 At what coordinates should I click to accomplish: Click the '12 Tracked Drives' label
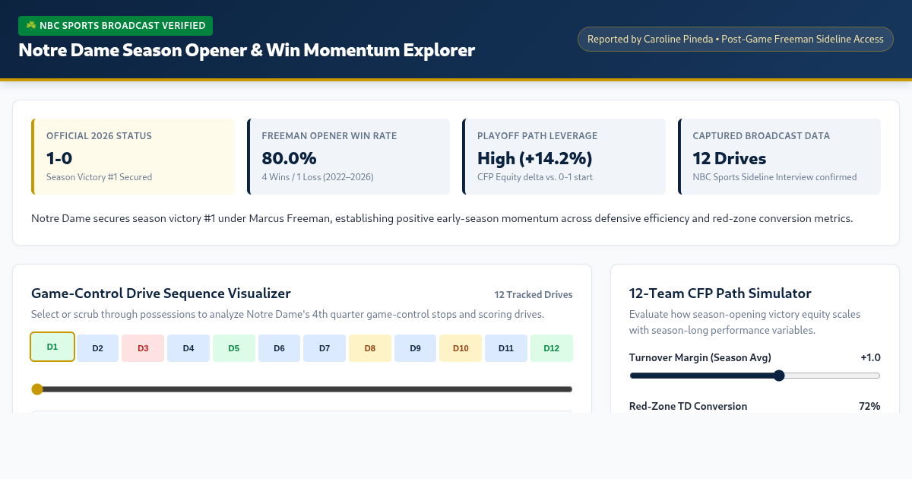(534, 295)
